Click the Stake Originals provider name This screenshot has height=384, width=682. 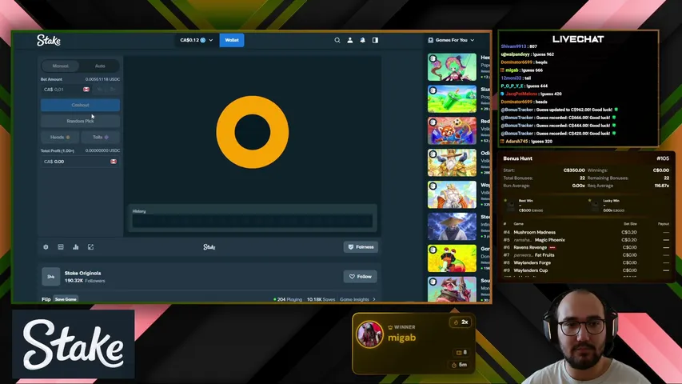[x=82, y=273]
